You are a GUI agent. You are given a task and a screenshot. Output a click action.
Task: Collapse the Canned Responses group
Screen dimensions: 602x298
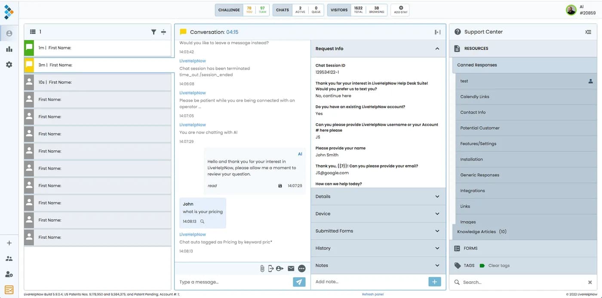click(525, 65)
